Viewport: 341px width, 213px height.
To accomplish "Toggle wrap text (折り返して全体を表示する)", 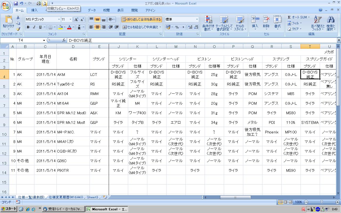I will click(142, 19).
